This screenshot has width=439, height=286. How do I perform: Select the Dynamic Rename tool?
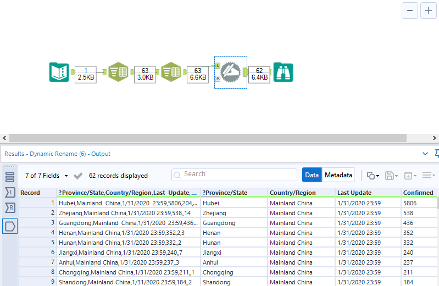[x=231, y=72]
